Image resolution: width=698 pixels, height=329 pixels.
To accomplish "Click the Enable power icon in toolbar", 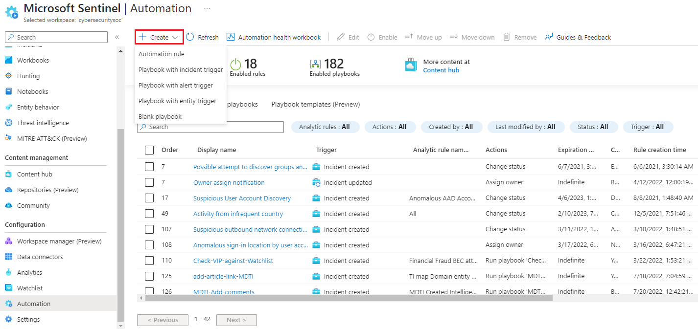I will point(371,37).
